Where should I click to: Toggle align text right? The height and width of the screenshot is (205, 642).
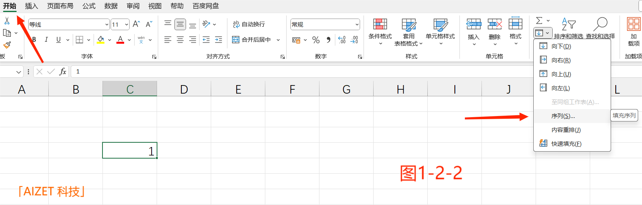pyautogui.click(x=193, y=39)
